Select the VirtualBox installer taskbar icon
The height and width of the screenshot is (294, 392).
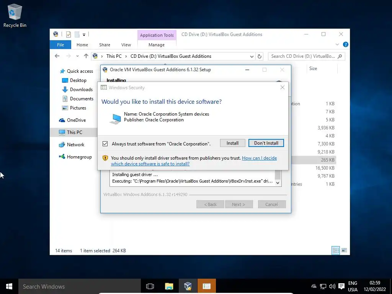pyautogui.click(x=188, y=286)
